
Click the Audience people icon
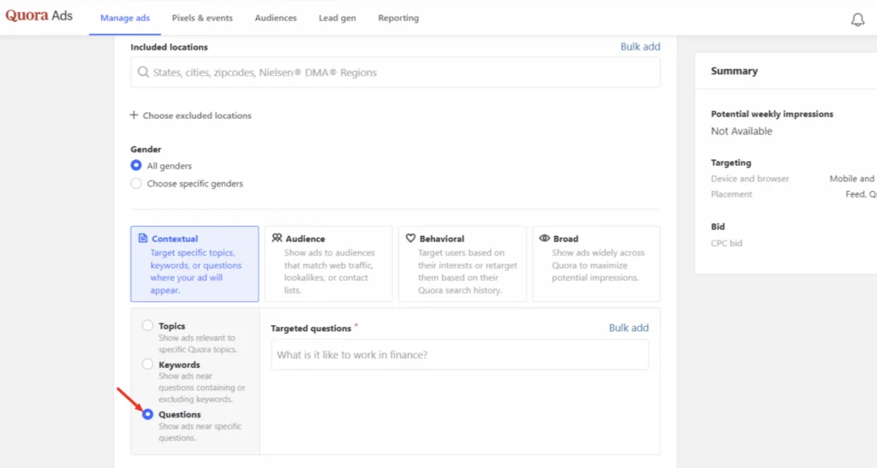[x=277, y=239]
